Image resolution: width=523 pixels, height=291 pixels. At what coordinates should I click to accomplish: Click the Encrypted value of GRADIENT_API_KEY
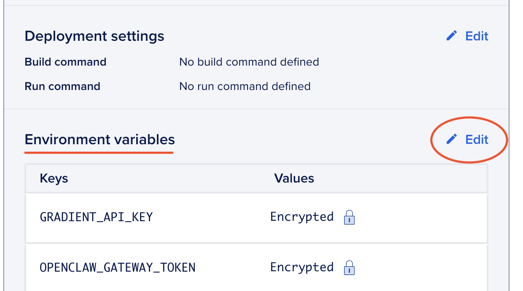tap(302, 217)
